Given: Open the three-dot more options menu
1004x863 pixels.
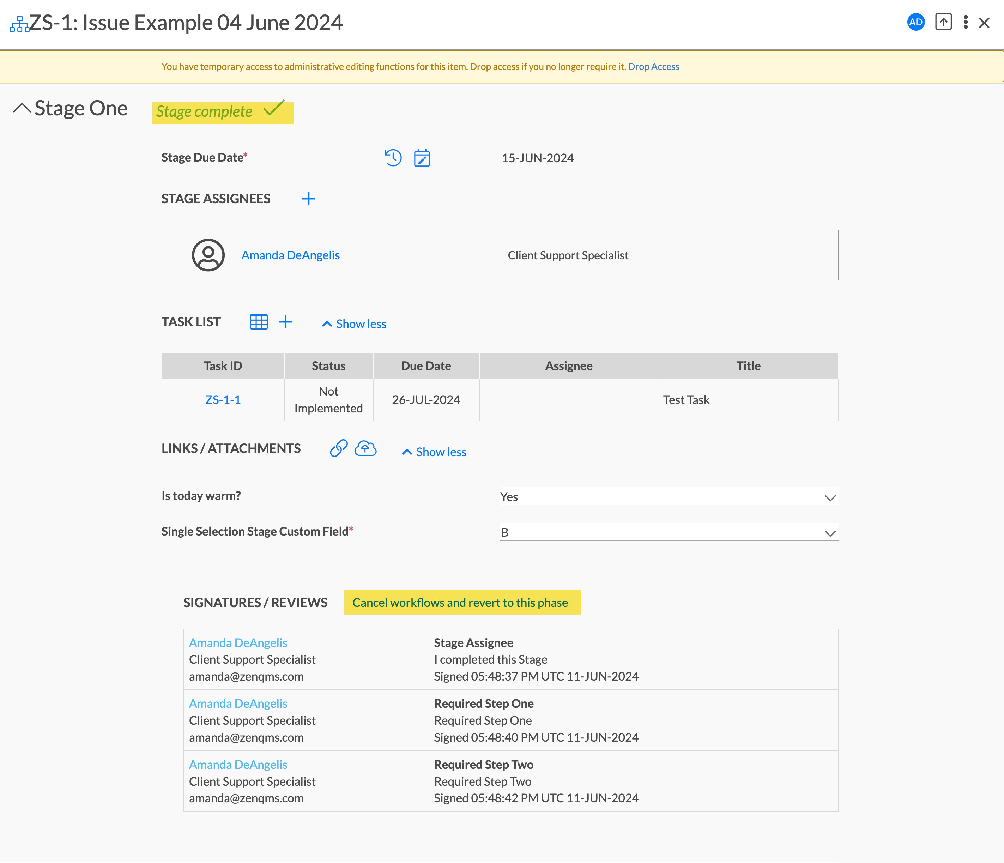Looking at the screenshot, I should (965, 22).
